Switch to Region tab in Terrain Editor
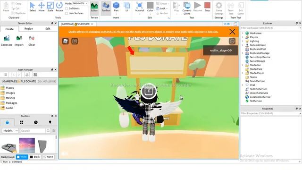 (x=29, y=28)
